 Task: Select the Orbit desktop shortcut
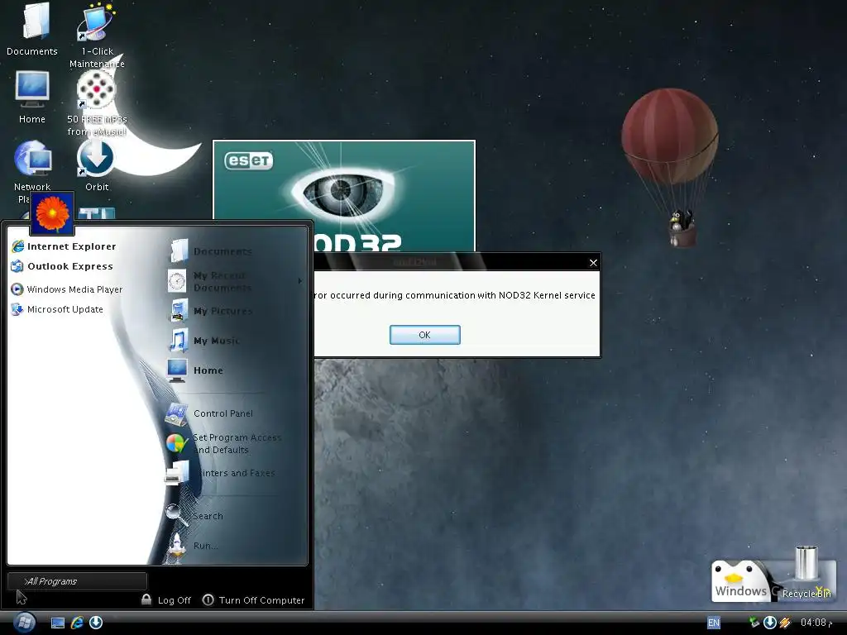click(97, 165)
